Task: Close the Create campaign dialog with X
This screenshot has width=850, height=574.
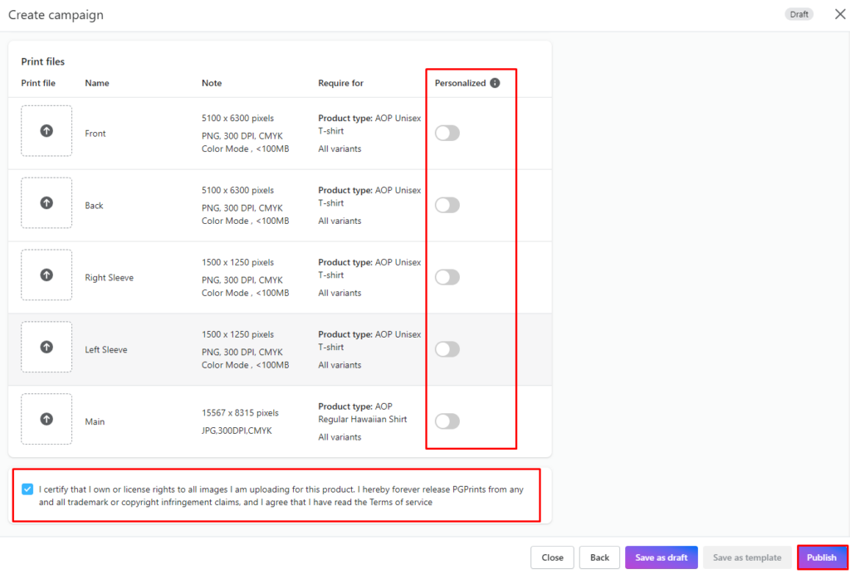Action: tap(839, 14)
